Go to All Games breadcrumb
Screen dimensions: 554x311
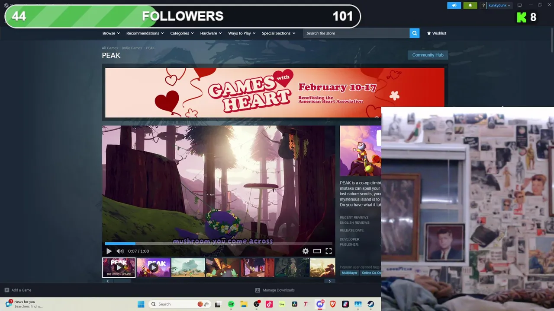click(x=110, y=48)
